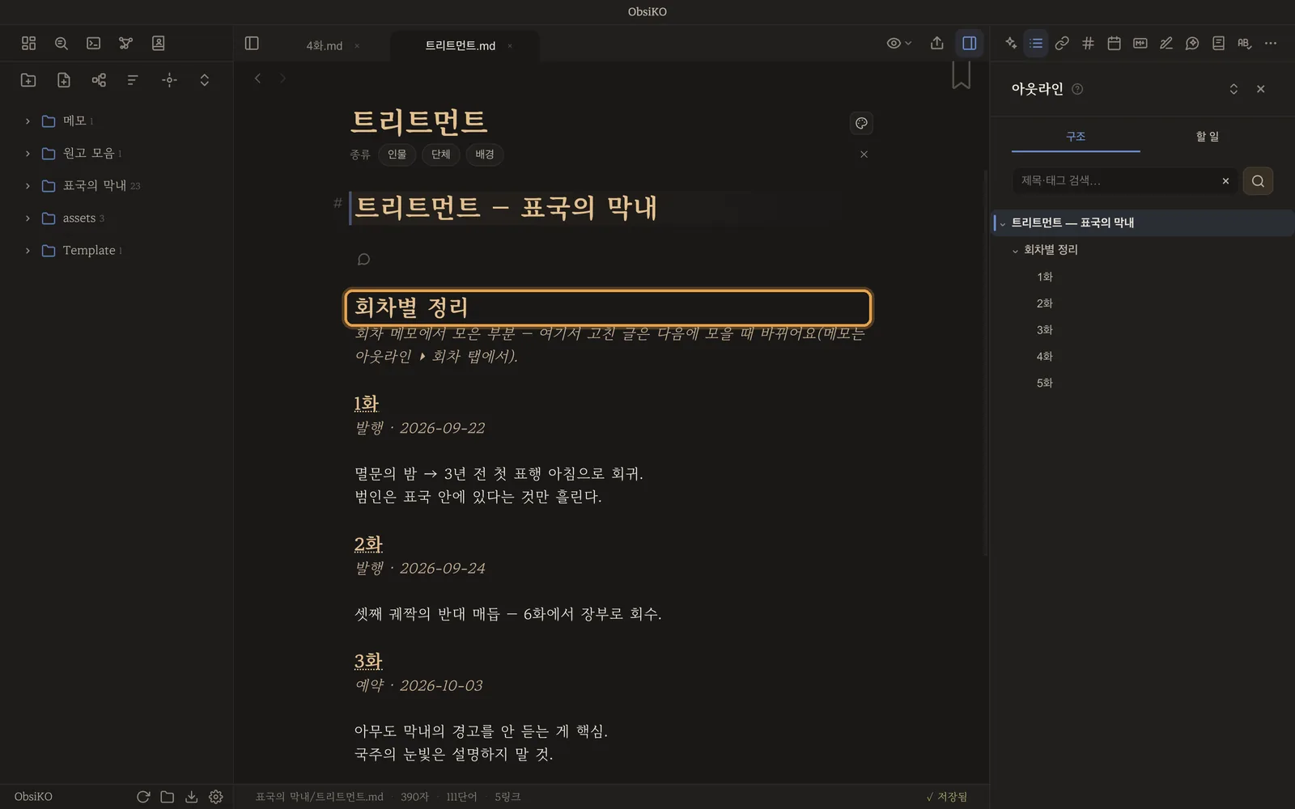Open the dashboard grid view icon

28,43
